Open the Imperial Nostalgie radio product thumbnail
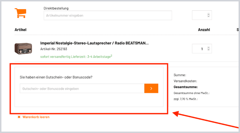This screenshot has width=240, height=133. (x=23, y=49)
